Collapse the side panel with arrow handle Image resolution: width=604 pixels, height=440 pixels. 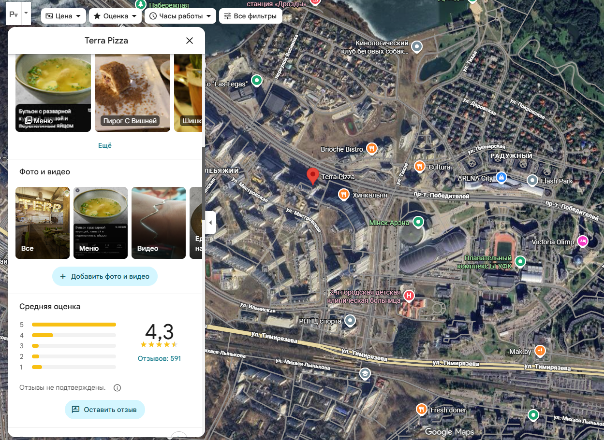tap(210, 223)
